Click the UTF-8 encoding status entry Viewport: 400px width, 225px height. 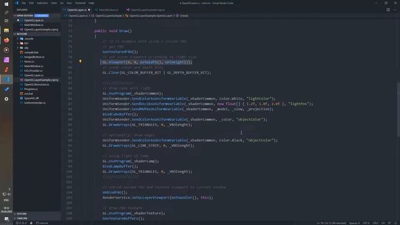366,223
